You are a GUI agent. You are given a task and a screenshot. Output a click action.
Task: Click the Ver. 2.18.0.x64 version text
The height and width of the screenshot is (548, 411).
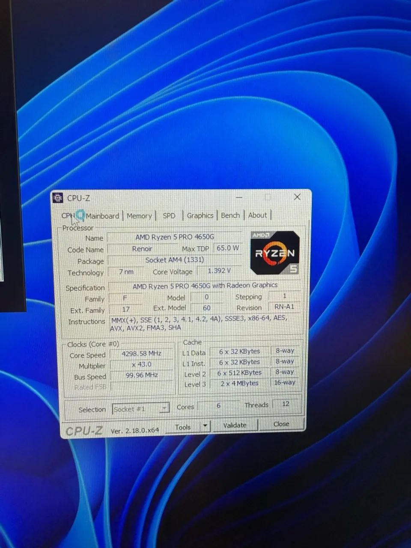(x=135, y=430)
